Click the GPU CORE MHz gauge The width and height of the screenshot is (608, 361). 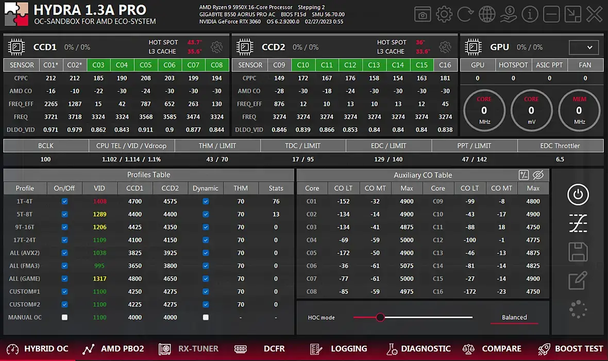click(484, 111)
